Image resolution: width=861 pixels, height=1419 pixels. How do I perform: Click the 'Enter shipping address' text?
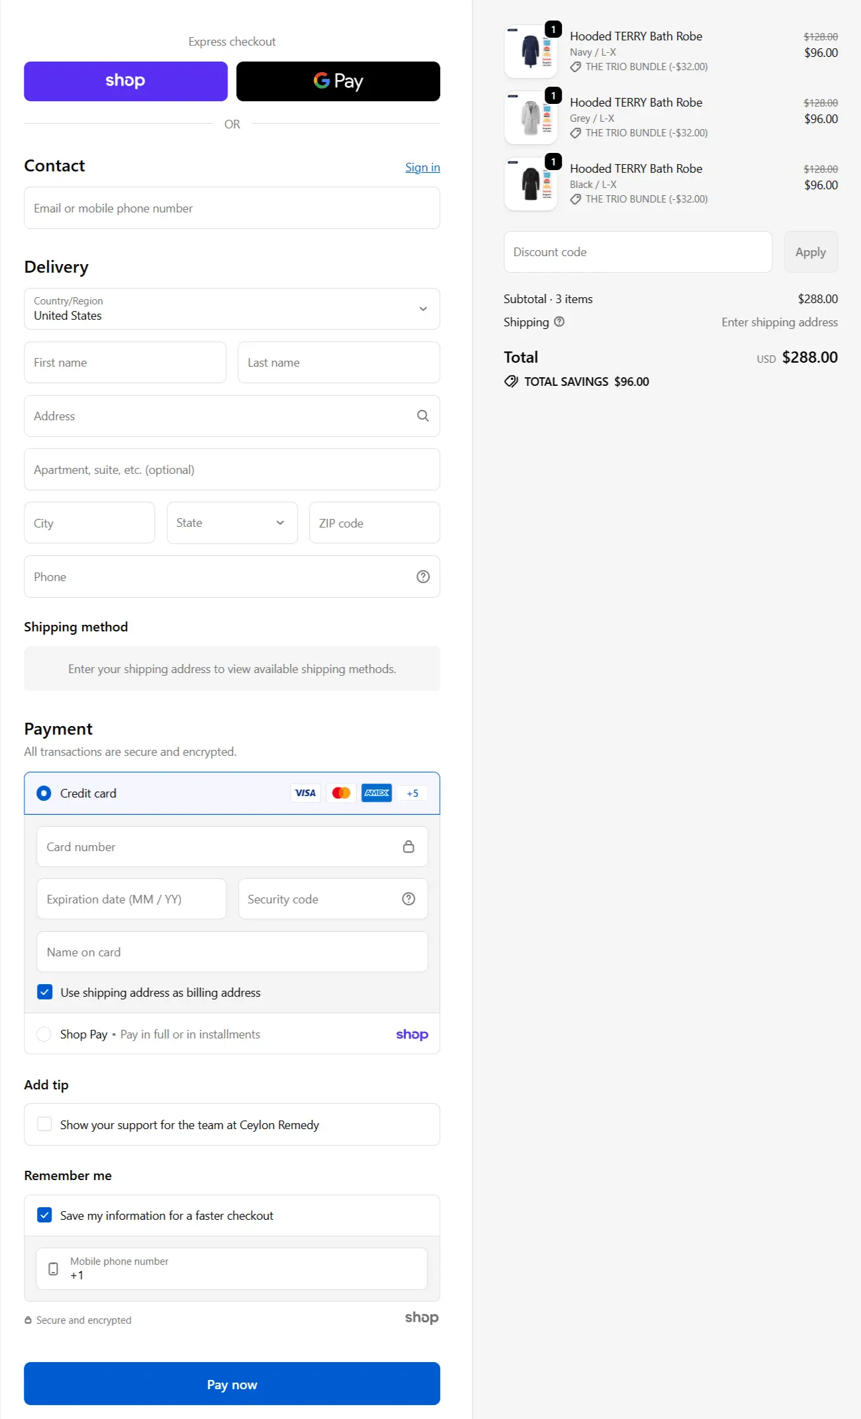tap(780, 322)
